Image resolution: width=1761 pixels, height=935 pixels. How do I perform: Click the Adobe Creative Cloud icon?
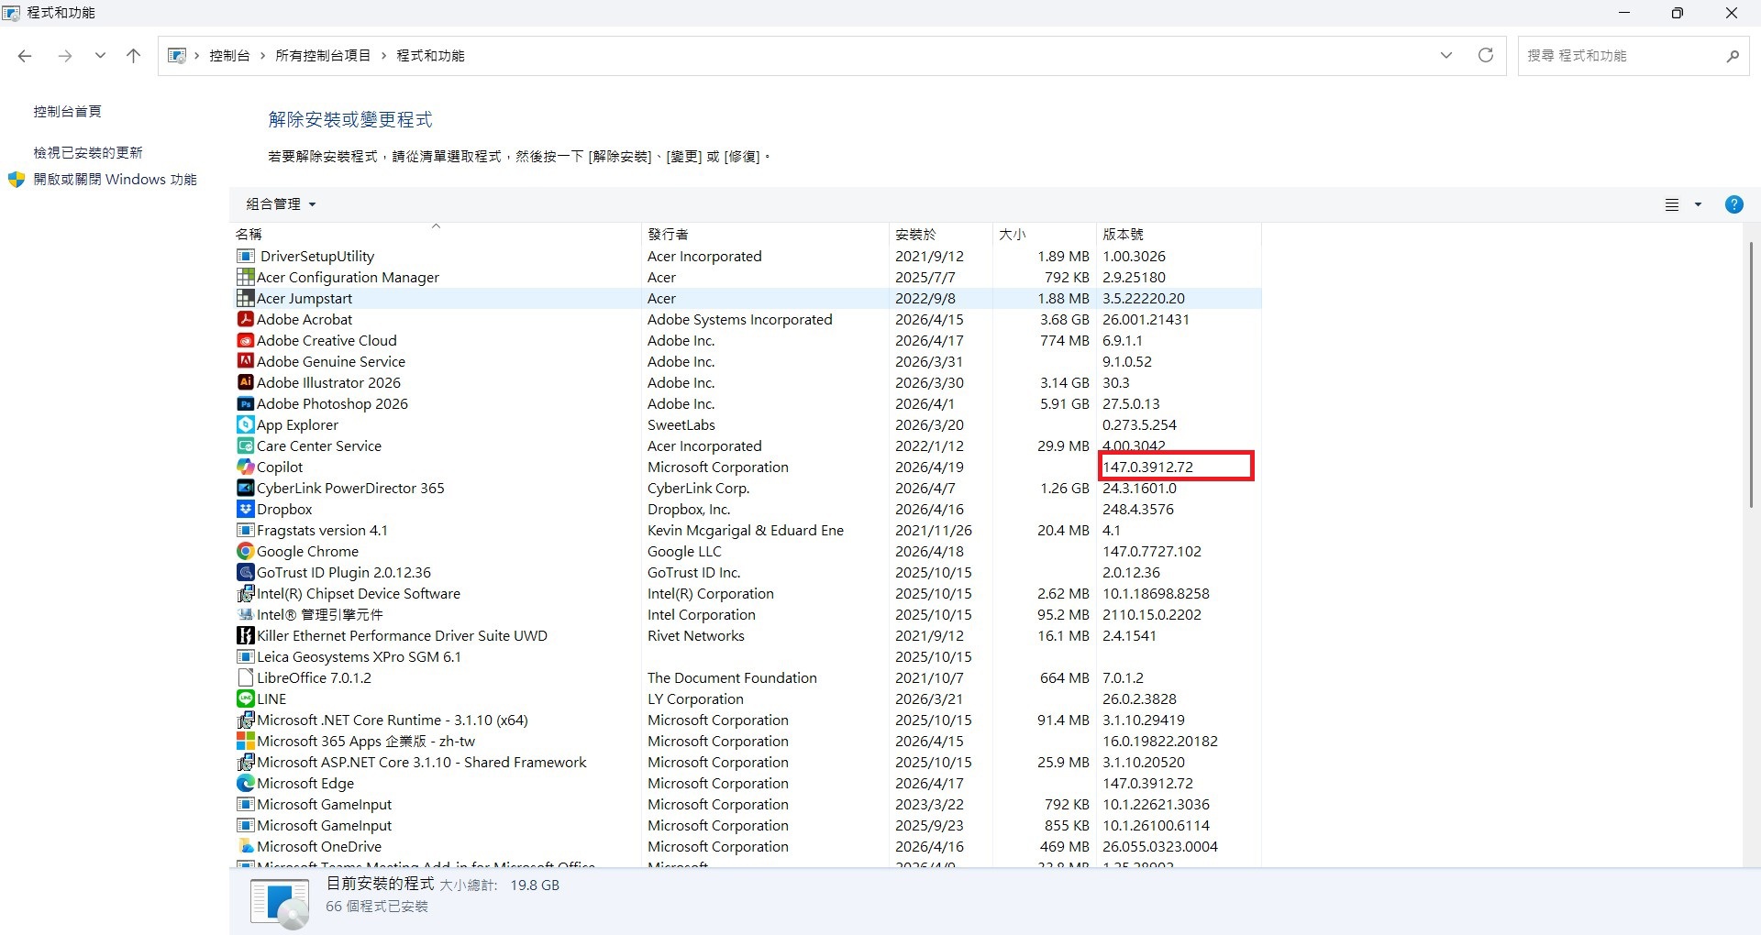point(245,340)
